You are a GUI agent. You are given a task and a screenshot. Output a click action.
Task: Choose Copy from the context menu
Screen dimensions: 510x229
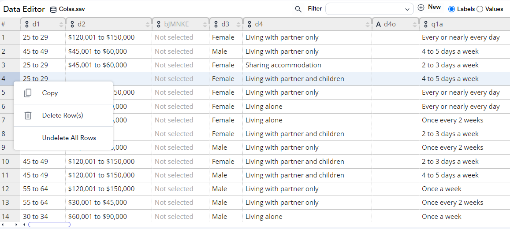coord(63,93)
